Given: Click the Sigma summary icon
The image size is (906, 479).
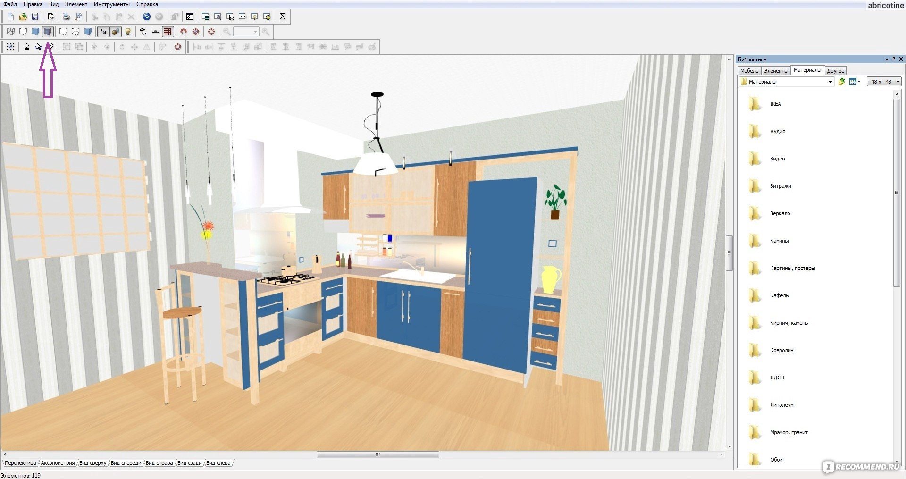Looking at the screenshot, I should (x=282, y=17).
